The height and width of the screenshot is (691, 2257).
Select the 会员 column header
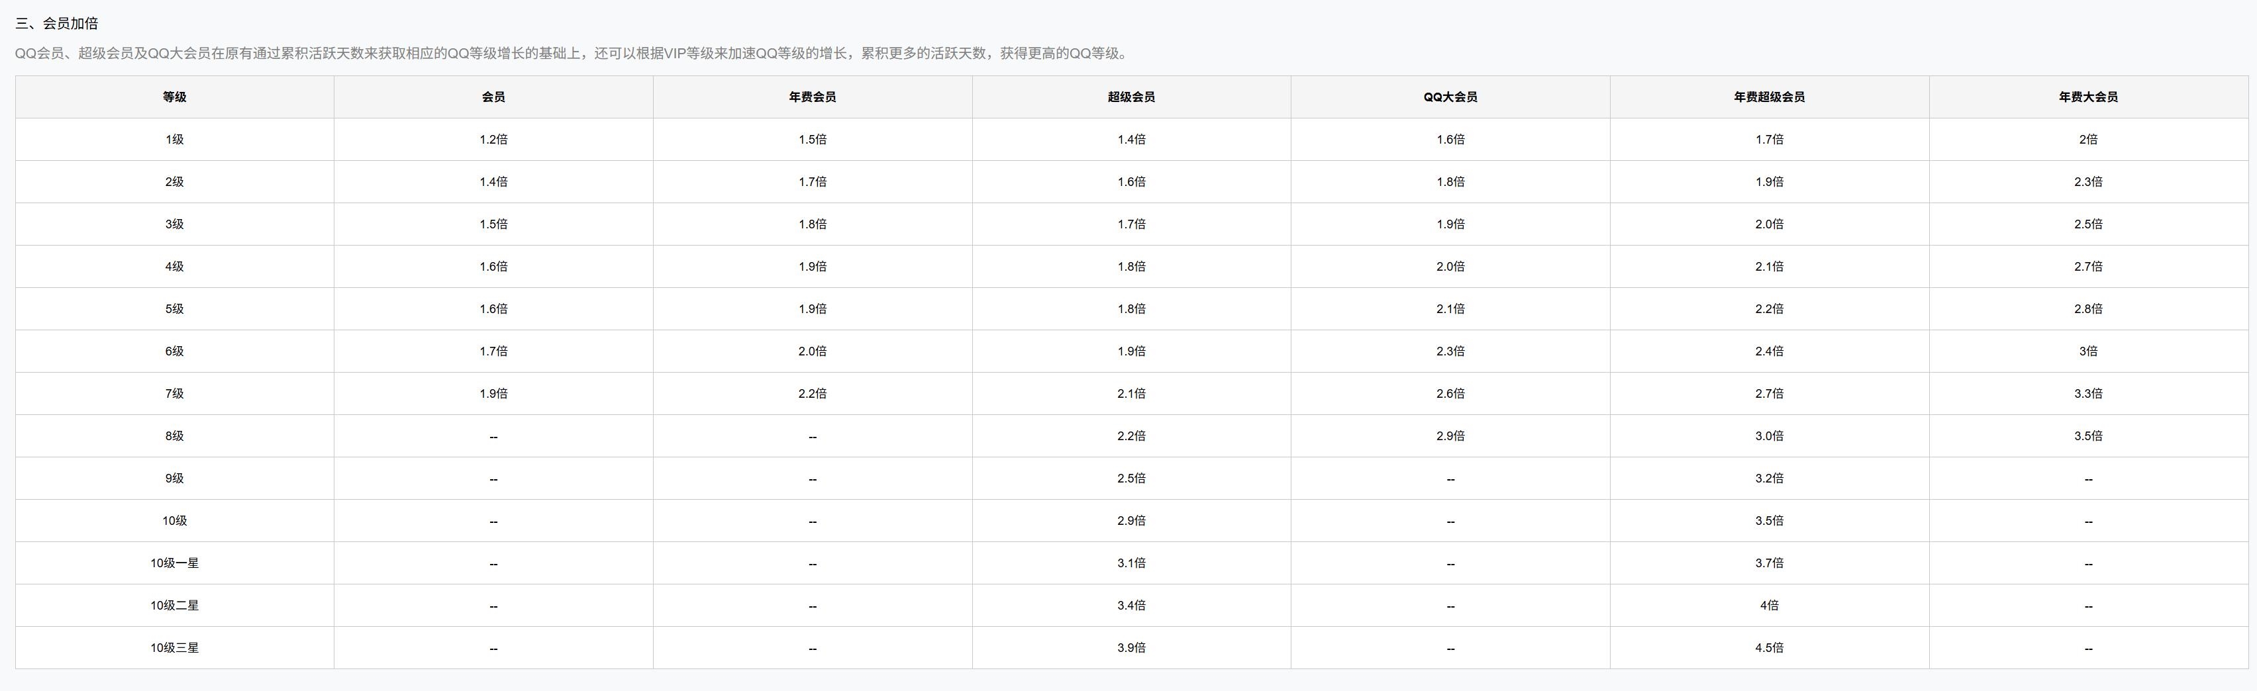coord(493,97)
